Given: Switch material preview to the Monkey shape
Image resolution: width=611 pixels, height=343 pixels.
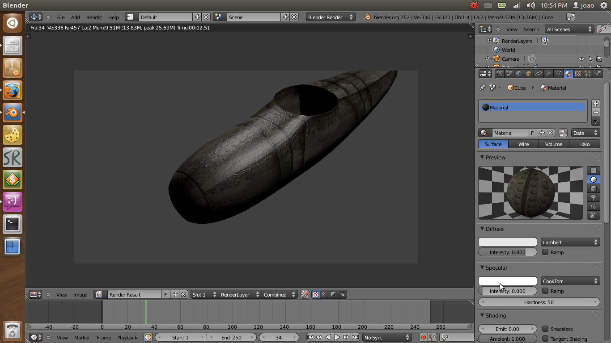Looking at the screenshot, I should (593, 197).
